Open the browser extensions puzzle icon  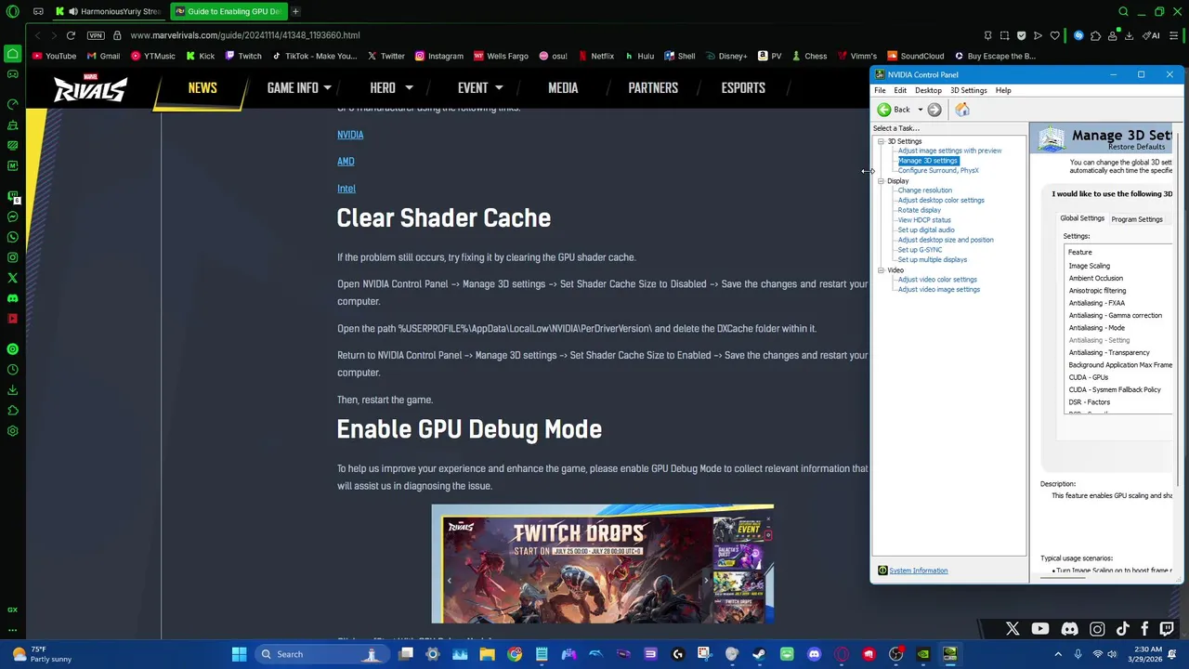(x=1095, y=35)
